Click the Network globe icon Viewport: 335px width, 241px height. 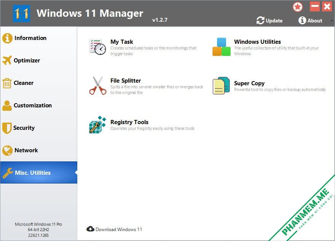pos(8,150)
